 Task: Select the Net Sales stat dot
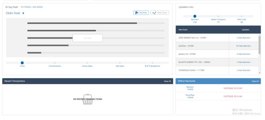[x=120, y=63]
